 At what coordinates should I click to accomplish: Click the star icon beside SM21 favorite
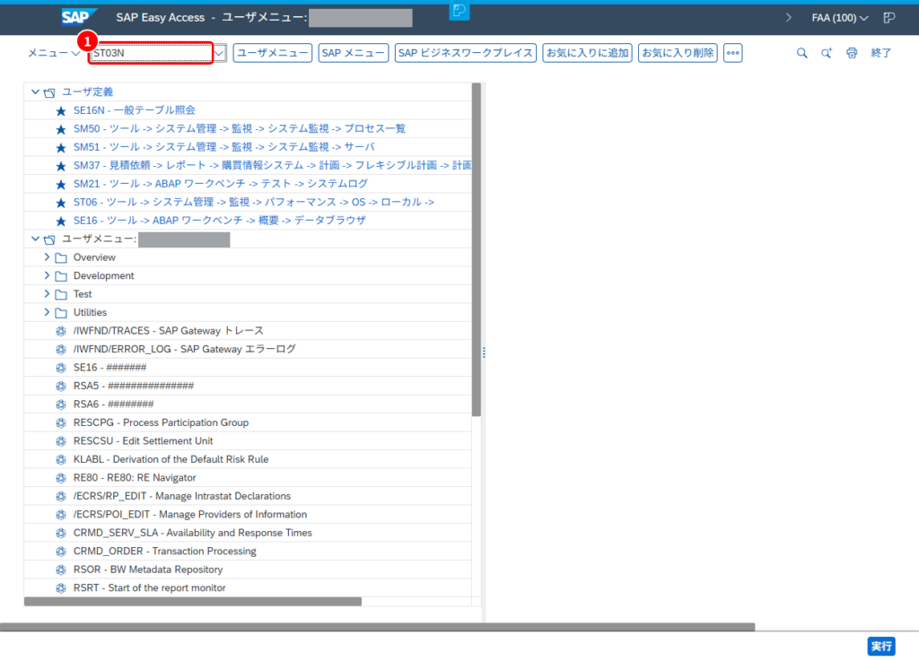[x=60, y=185]
